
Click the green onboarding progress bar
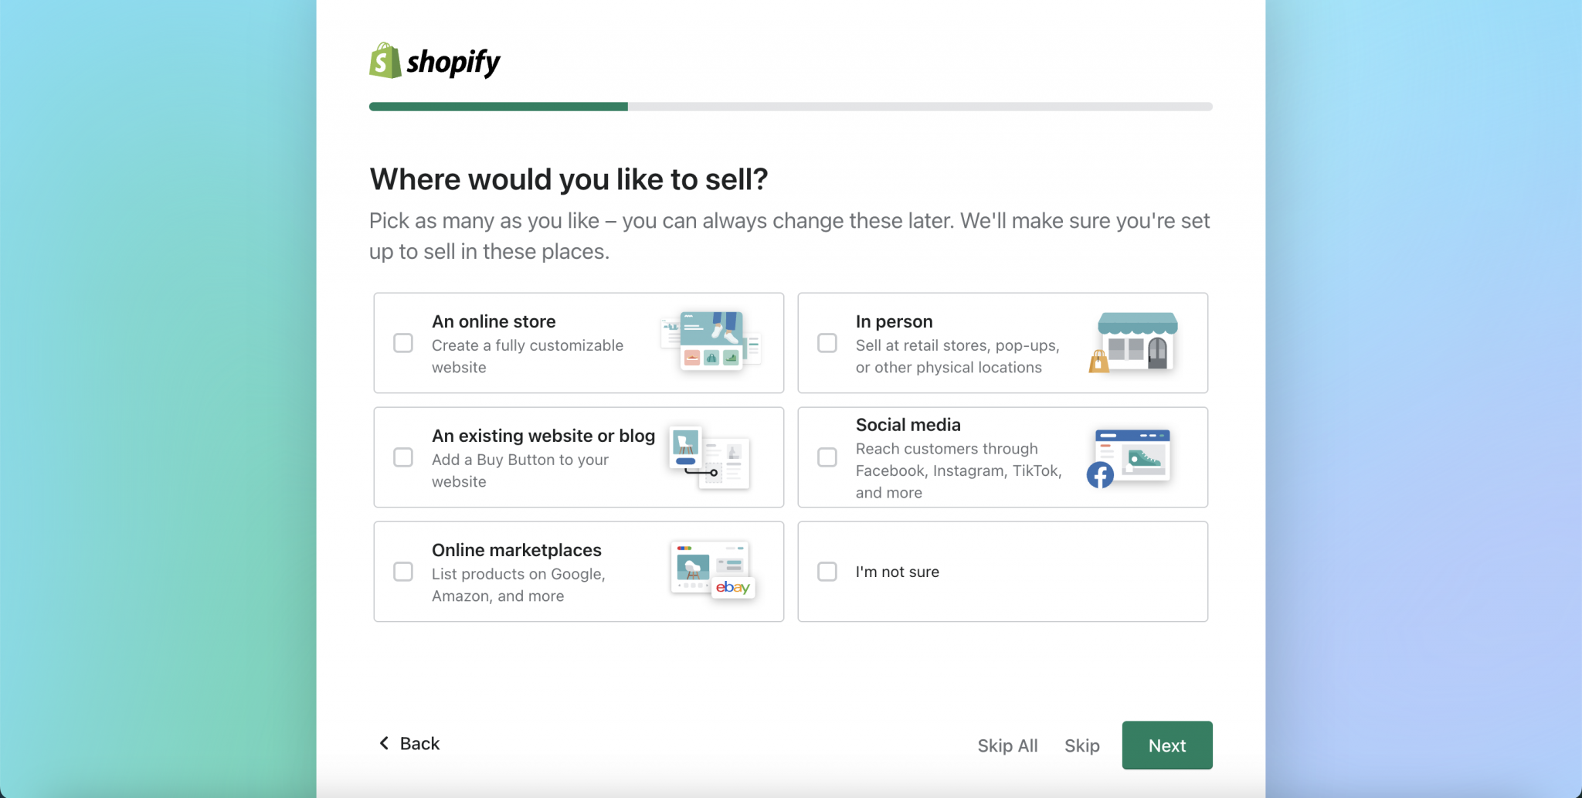[498, 107]
